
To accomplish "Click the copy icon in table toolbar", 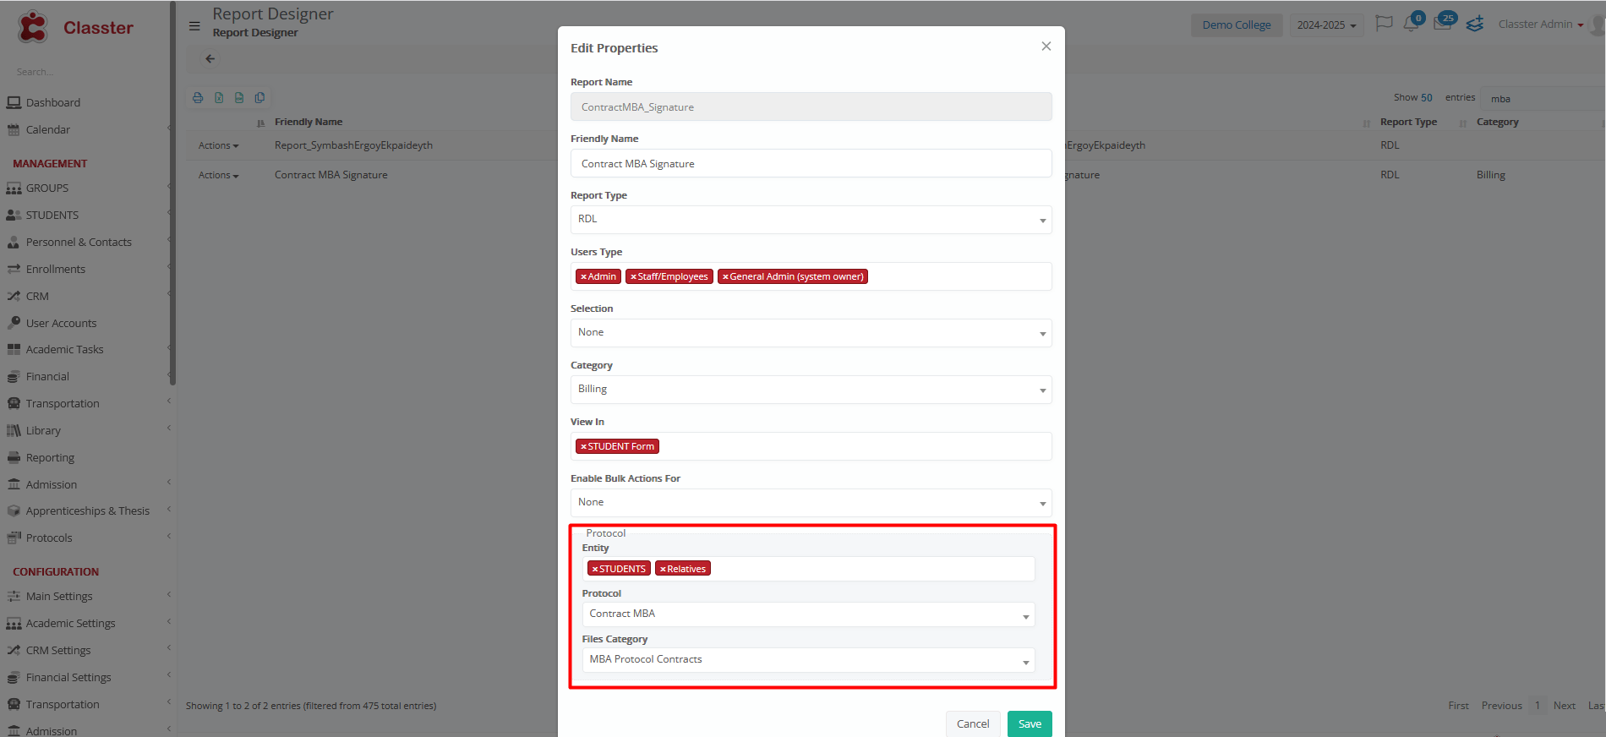I will coord(259,98).
